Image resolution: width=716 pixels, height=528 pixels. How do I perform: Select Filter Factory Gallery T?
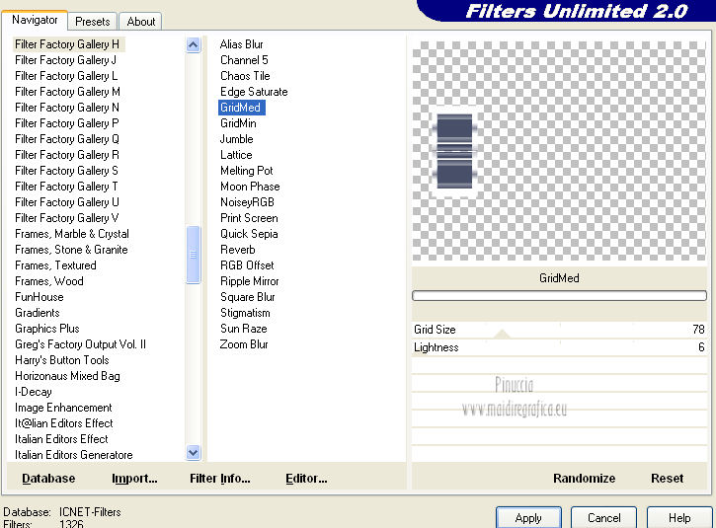click(x=67, y=187)
